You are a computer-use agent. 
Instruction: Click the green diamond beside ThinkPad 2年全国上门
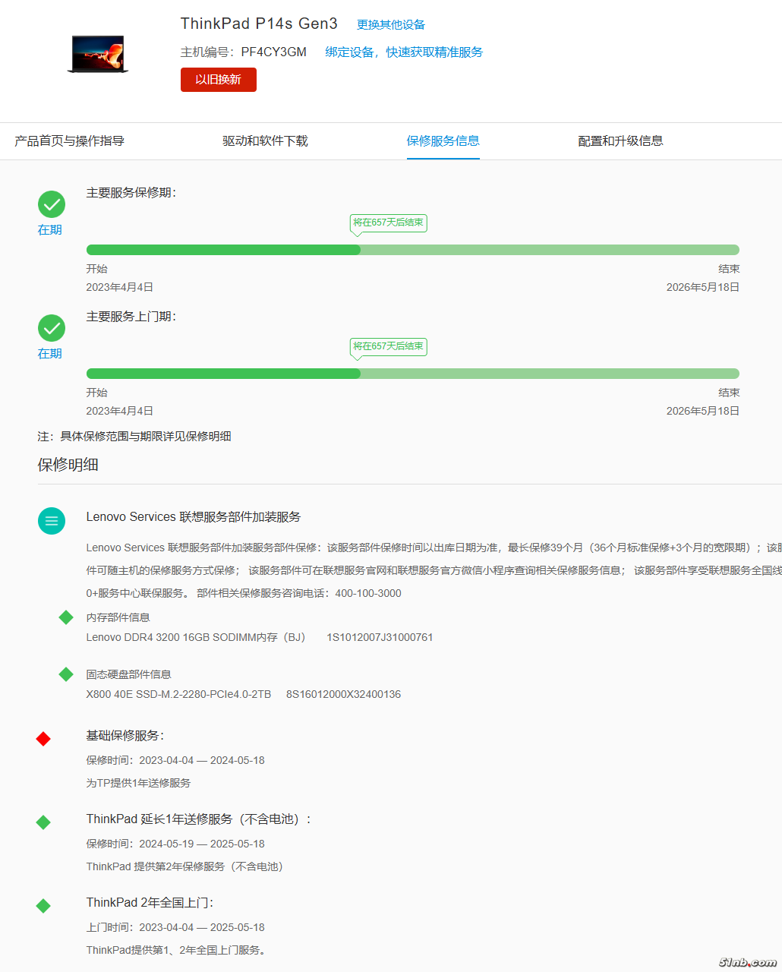tap(43, 906)
